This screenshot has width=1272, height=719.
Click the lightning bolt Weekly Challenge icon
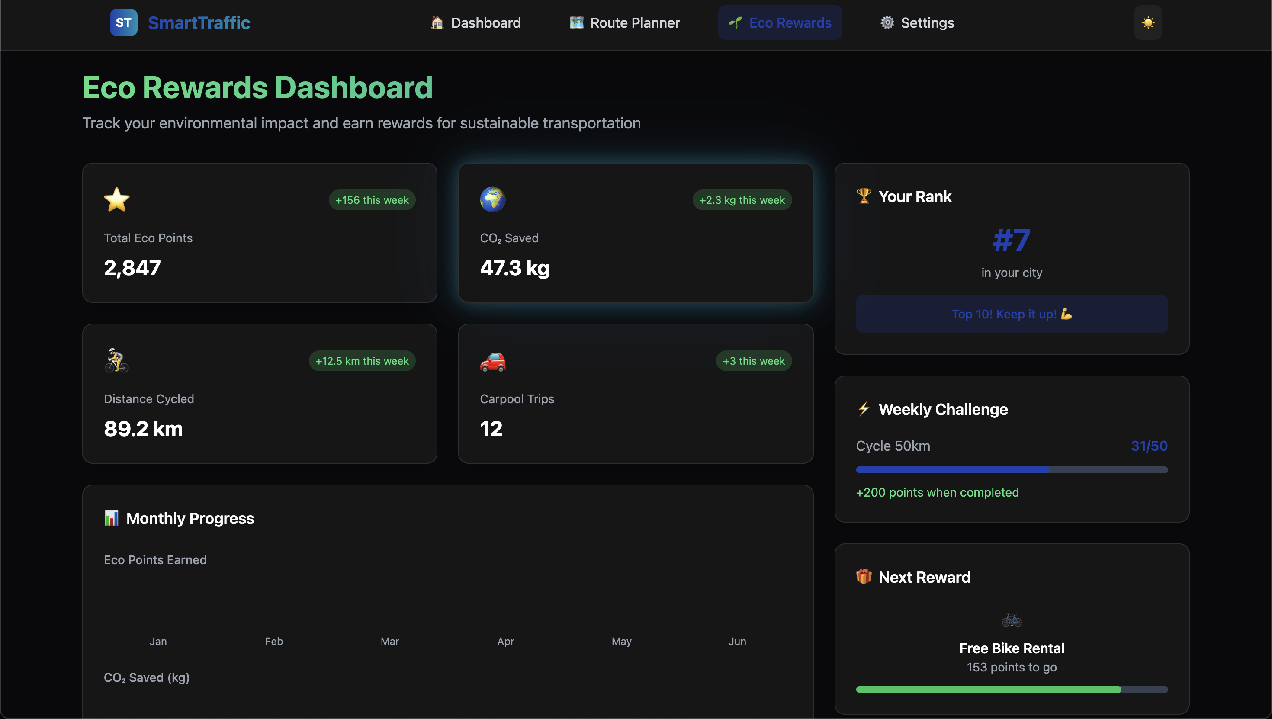click(864, 409)
